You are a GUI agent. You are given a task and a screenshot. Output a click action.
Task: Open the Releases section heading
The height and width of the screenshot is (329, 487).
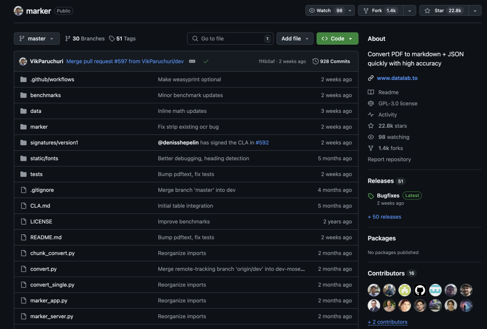pos(381,181)
